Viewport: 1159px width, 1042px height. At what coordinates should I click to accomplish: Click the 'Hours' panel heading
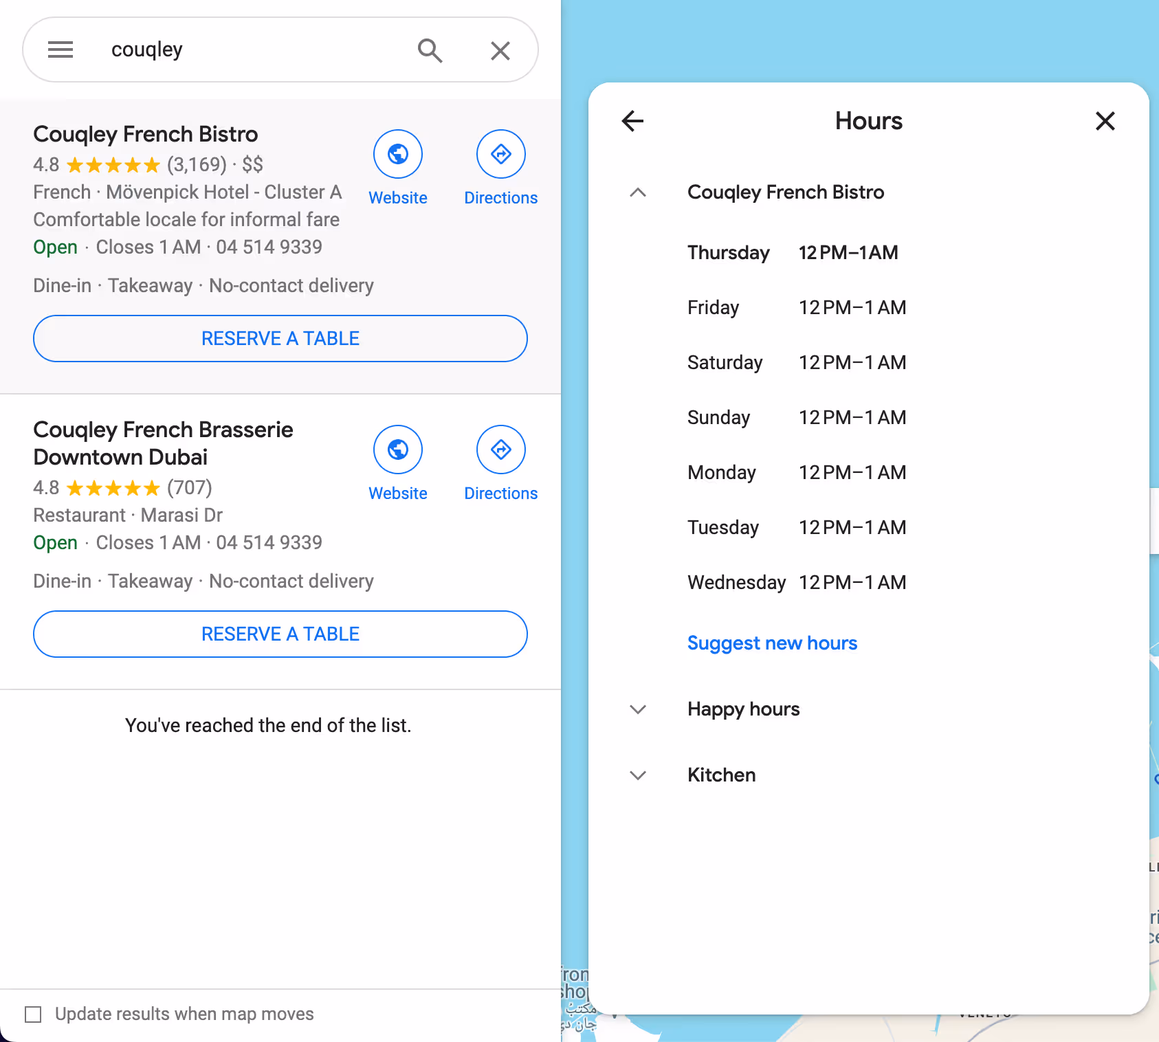point(869,121)
